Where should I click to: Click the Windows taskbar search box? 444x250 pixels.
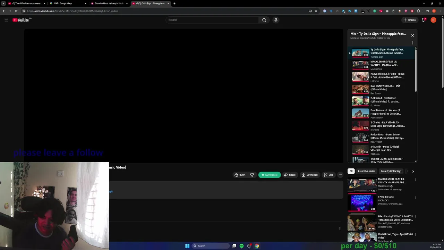tap(211, 246)
